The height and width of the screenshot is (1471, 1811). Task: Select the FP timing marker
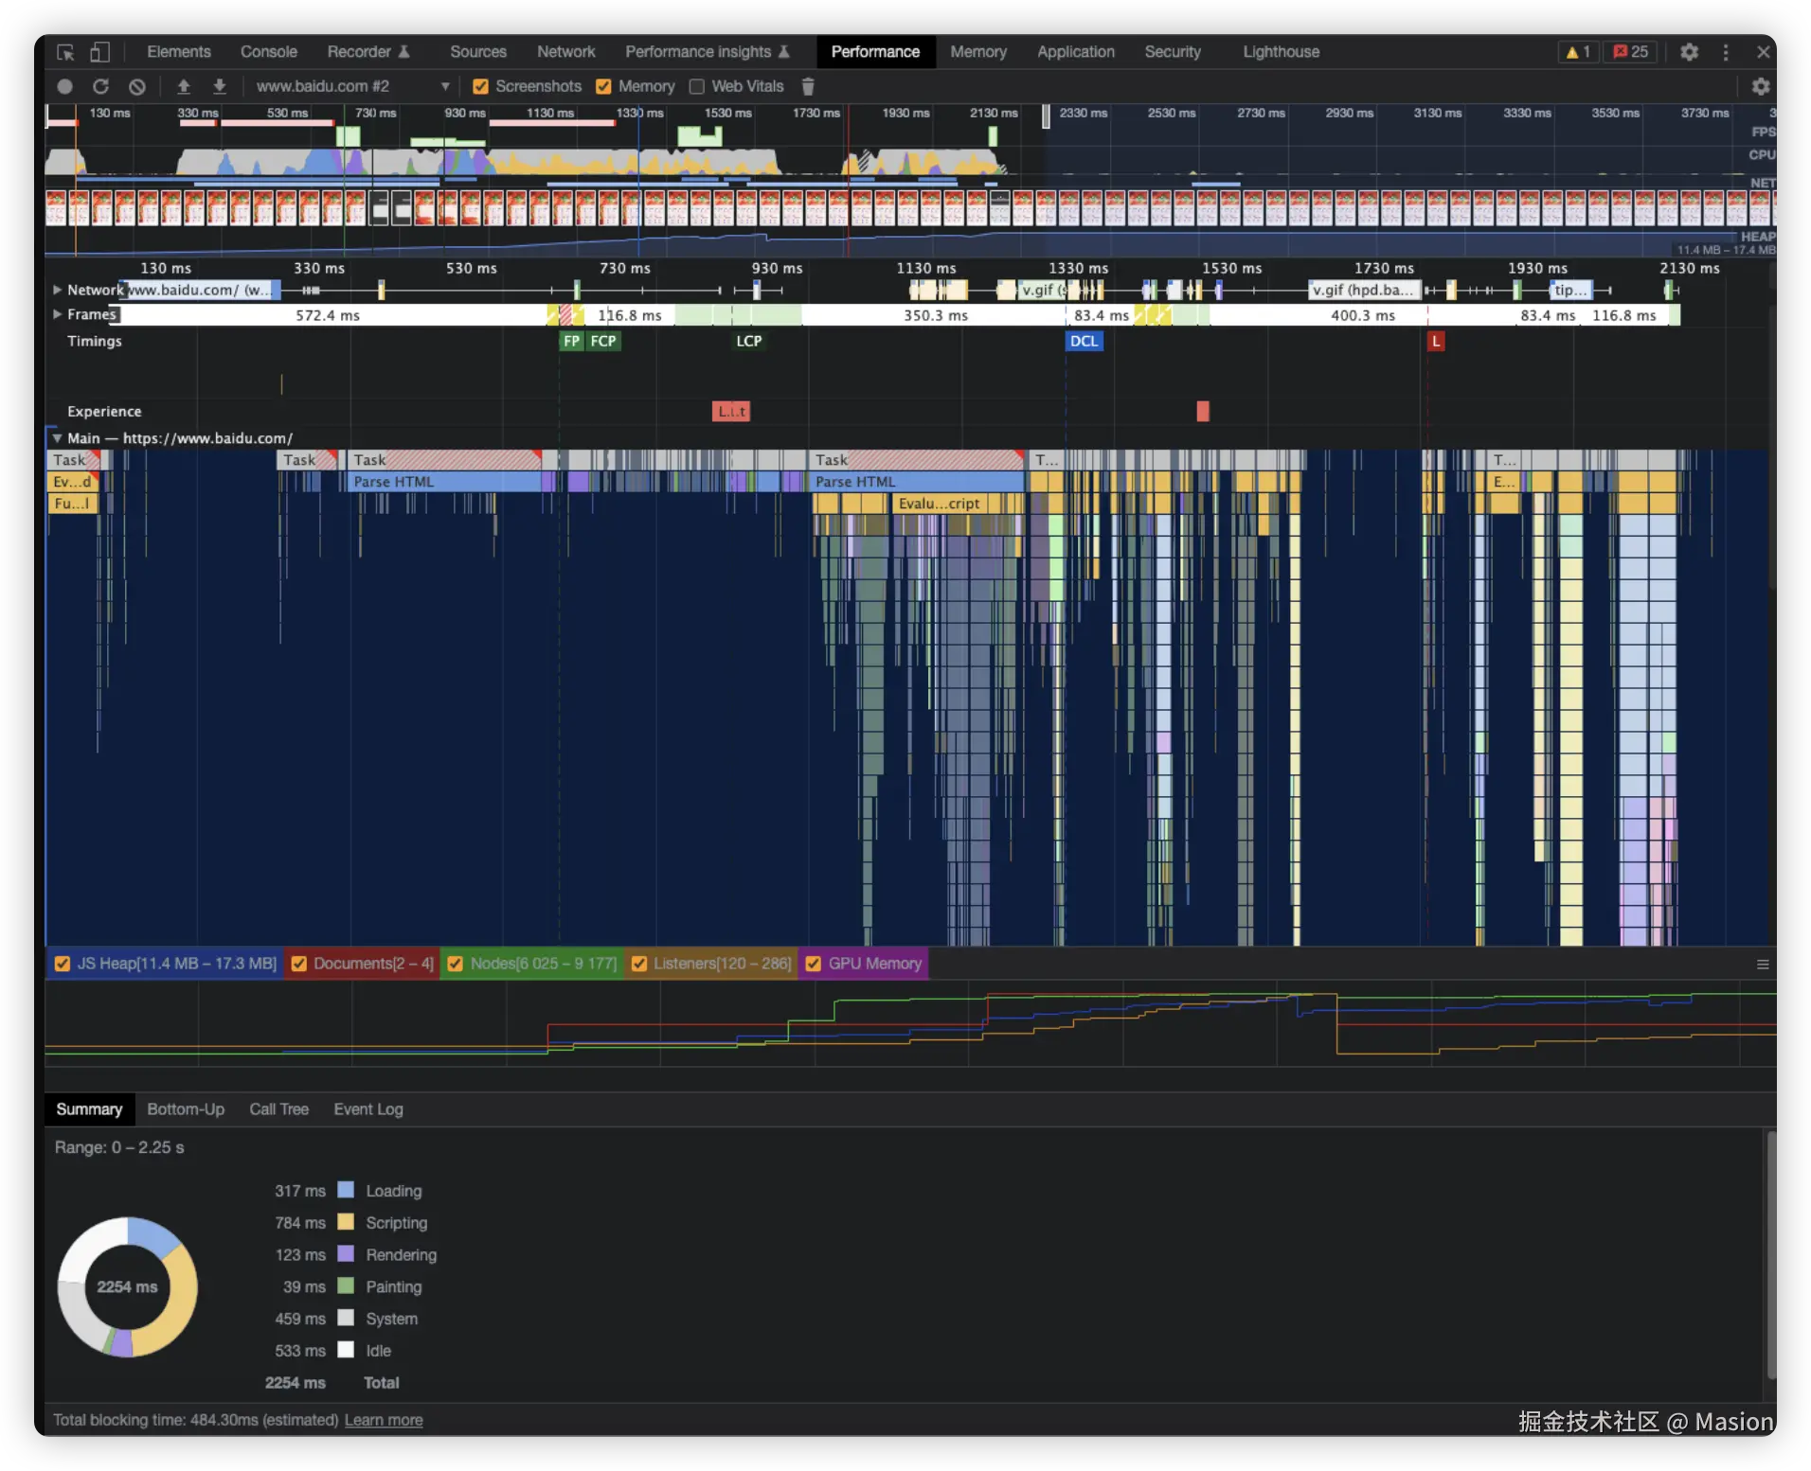pos(571,341)
